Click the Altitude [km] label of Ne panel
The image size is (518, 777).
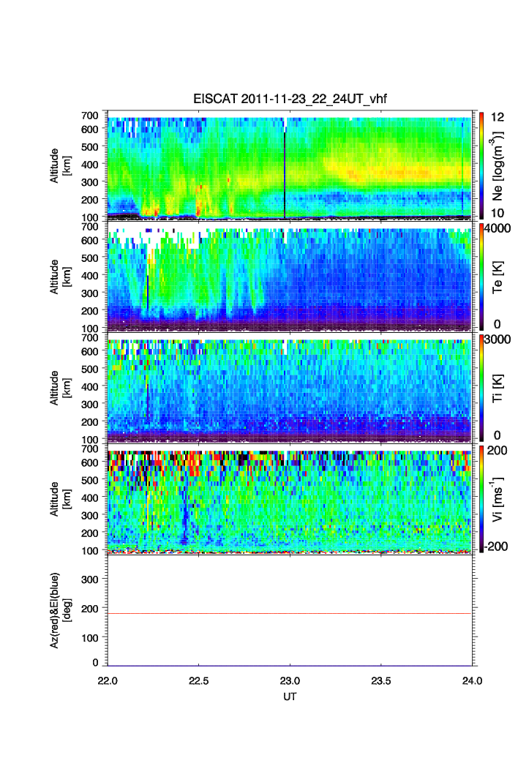click(x=60, y=165)
